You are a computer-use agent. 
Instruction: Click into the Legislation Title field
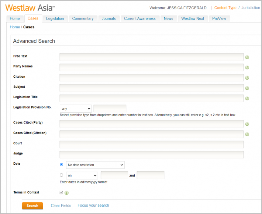pyautogui.click(x=152, y=98)
